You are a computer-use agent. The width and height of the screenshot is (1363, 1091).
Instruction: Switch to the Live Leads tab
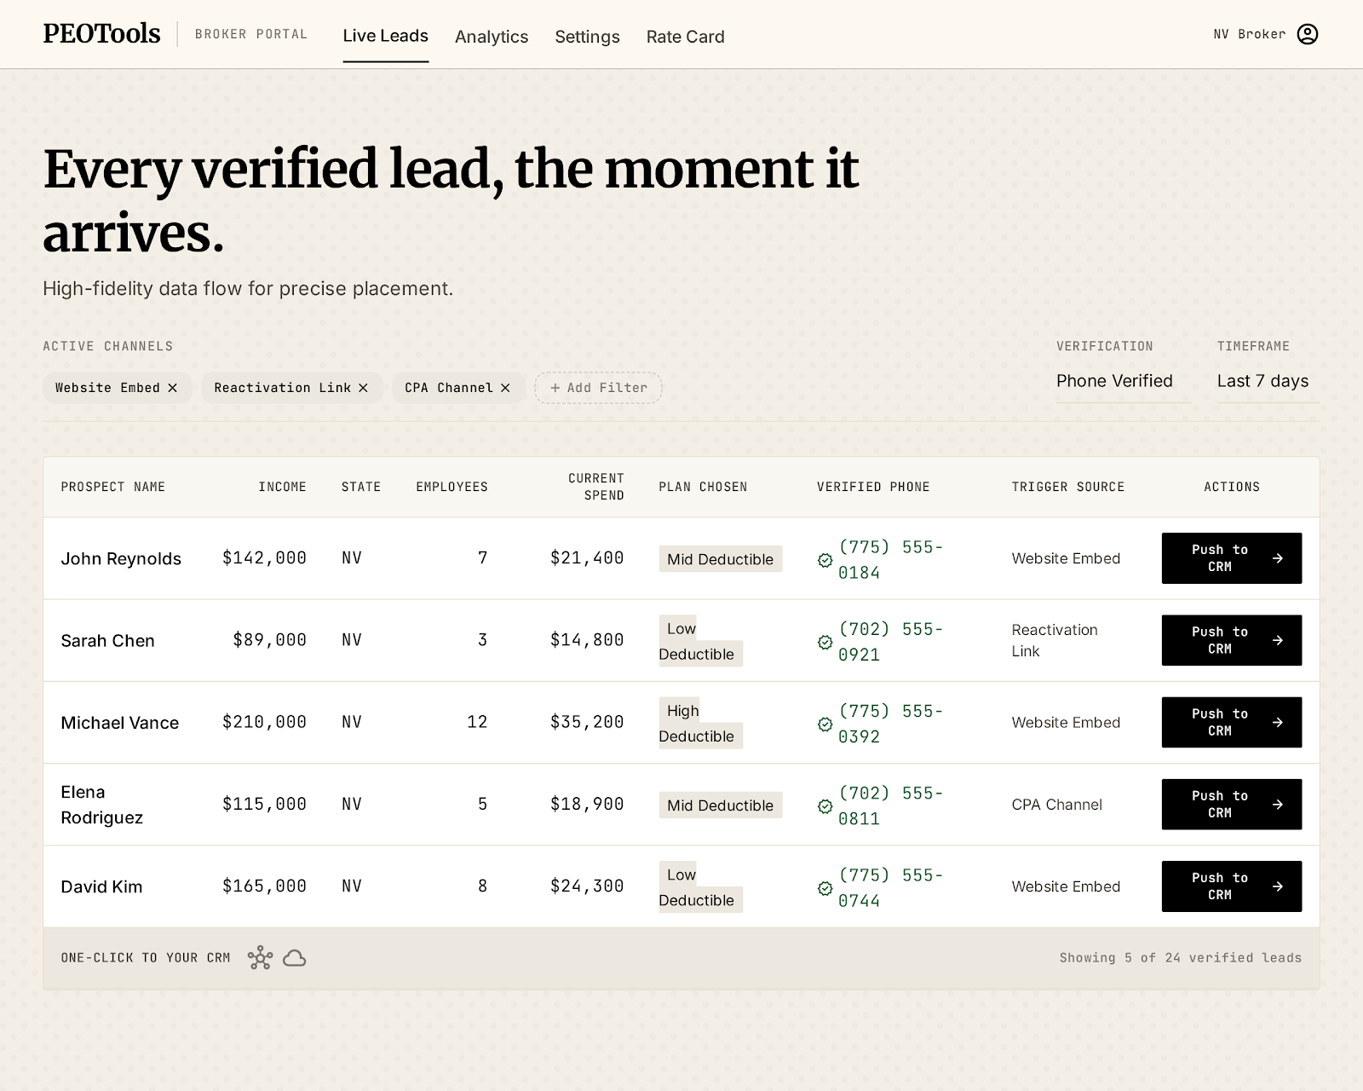(386, 36)
